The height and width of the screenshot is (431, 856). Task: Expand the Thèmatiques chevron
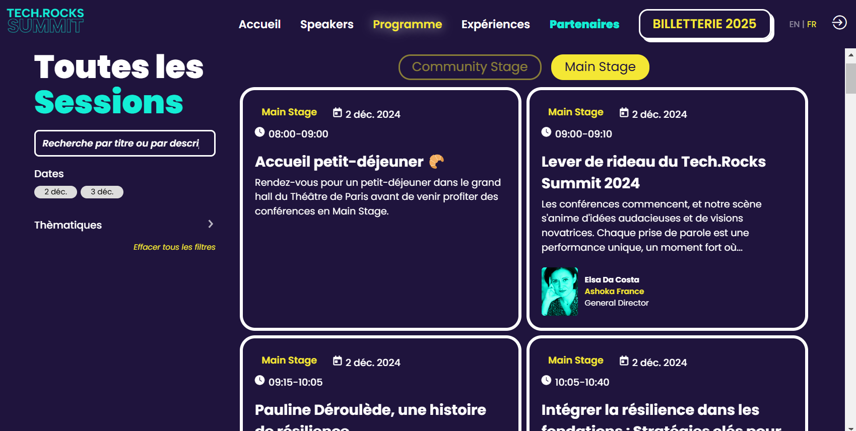[x=211, y=224]
